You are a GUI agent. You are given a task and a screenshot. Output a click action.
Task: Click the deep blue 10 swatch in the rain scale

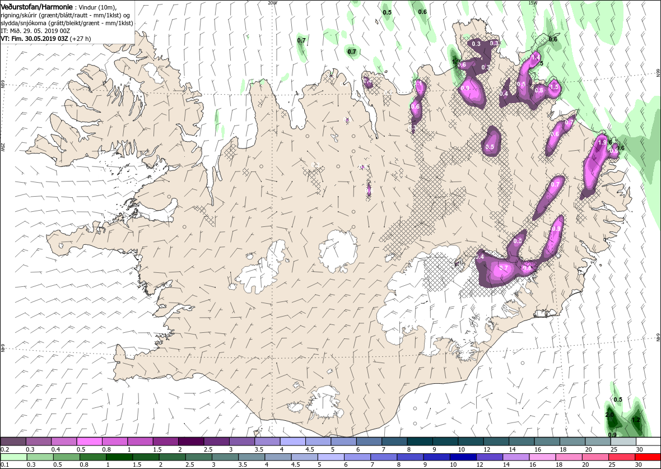click(x=463, y=457)
